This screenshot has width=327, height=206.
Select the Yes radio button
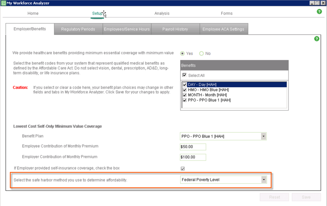click(x=182, y=53)
